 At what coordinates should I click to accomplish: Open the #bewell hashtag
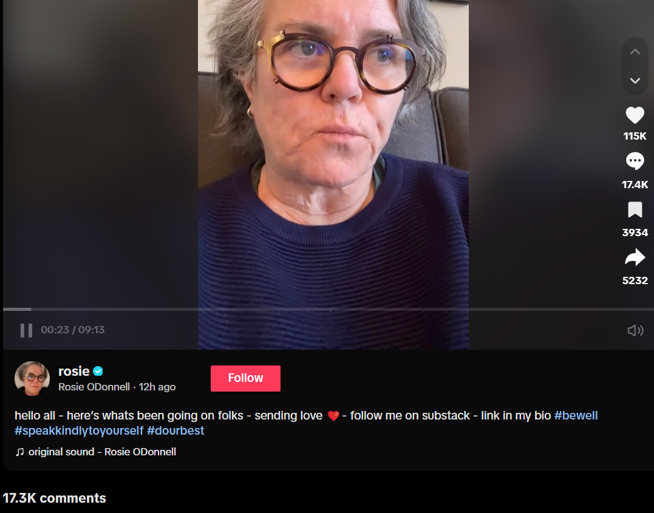[x=576, y=415]
